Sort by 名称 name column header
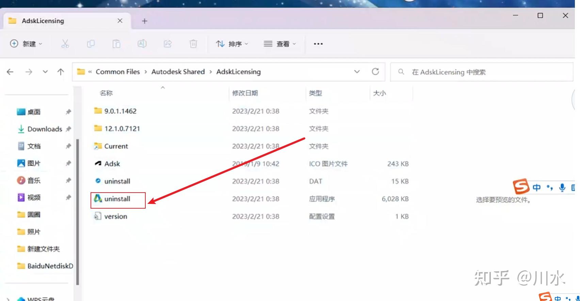The height and width of the screenshot is (301, 580). [x=106, y=93]
